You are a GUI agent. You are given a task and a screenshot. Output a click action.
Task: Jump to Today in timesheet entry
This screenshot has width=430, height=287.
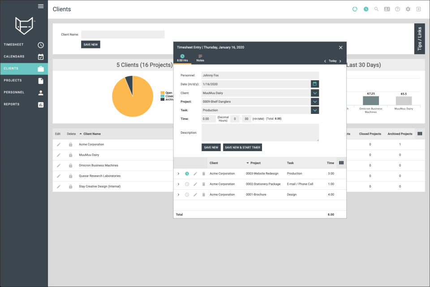[x=333, y=61]
